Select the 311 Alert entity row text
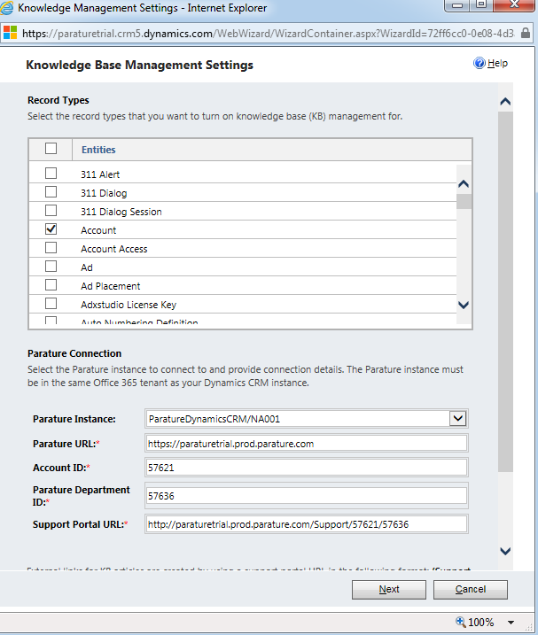 tap(100, 174)
